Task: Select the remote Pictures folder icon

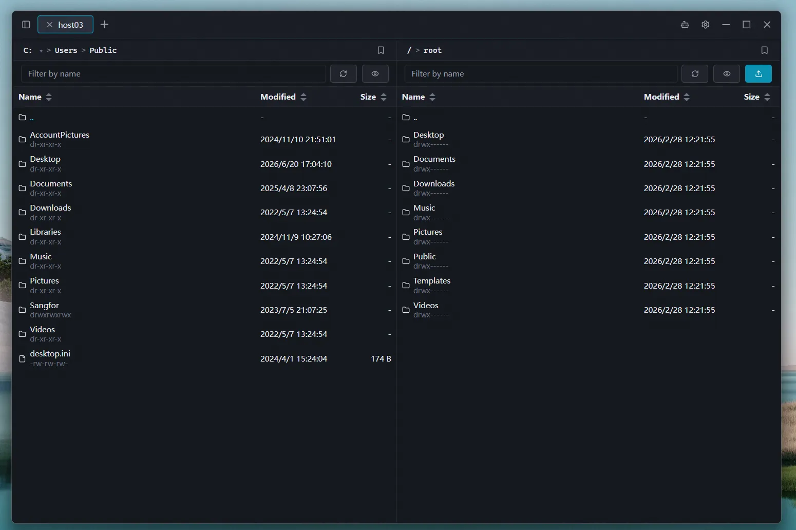Action: pos(406,237)
